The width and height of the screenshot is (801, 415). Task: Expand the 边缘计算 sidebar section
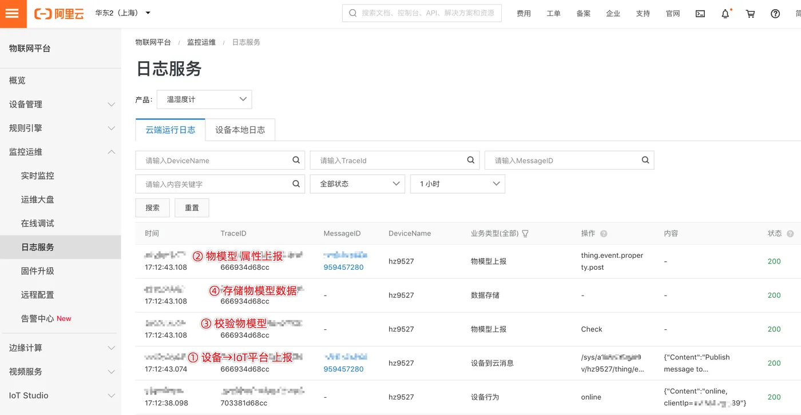click(x=61, y=348)
